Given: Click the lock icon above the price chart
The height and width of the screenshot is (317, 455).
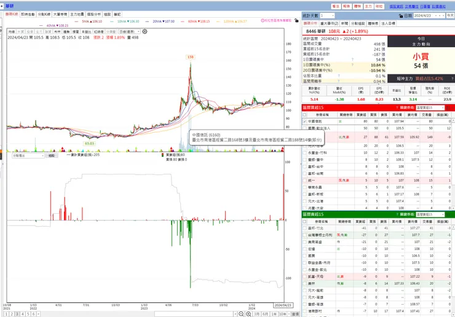Looking at the screenshot, I should pyautogui.click(x=296, y=21).
